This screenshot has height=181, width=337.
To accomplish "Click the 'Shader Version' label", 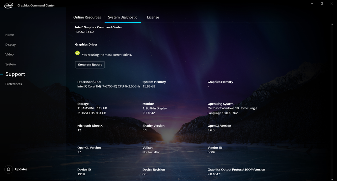I will pos(153,126).
